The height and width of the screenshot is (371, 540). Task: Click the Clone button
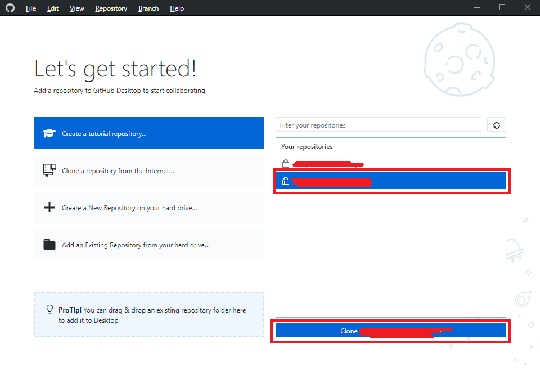click(390, 331)
